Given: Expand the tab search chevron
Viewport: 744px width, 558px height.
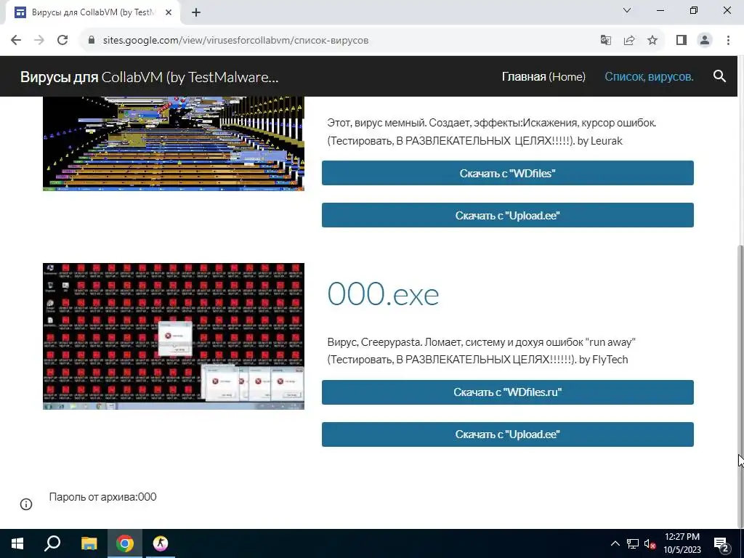Looking at the screenshot, I should tap(627, 10).
